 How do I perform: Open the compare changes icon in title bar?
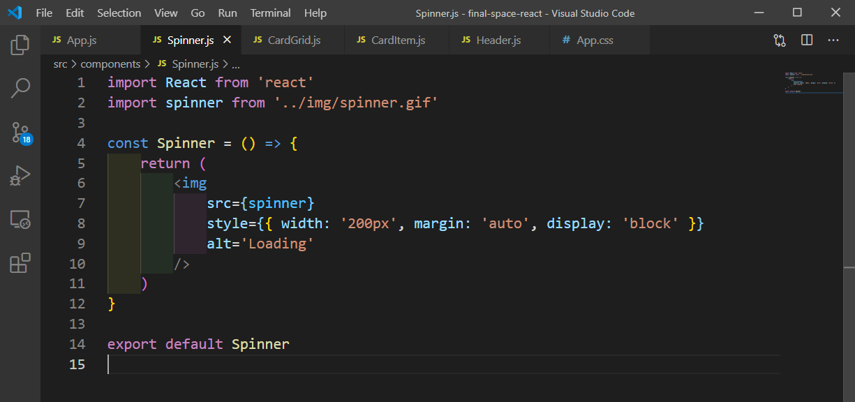[x=779, y=40]
